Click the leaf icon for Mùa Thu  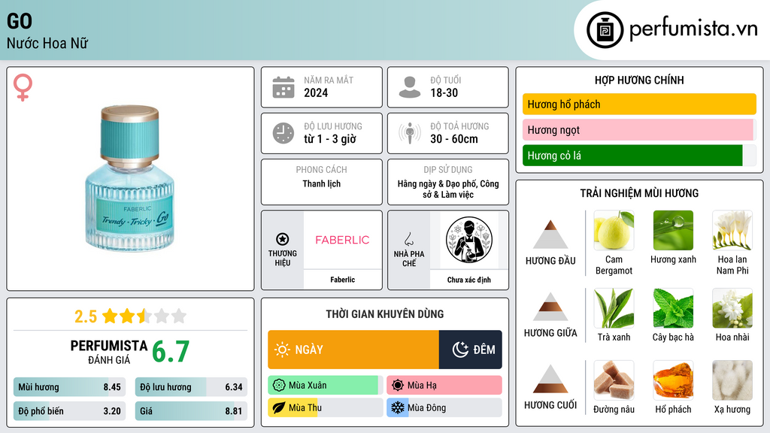[279, 408]
